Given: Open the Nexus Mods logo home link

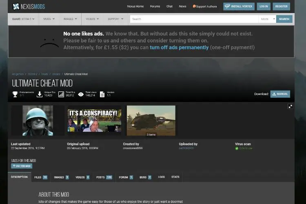Looking at the screenshot, I should tap(29, 7).
